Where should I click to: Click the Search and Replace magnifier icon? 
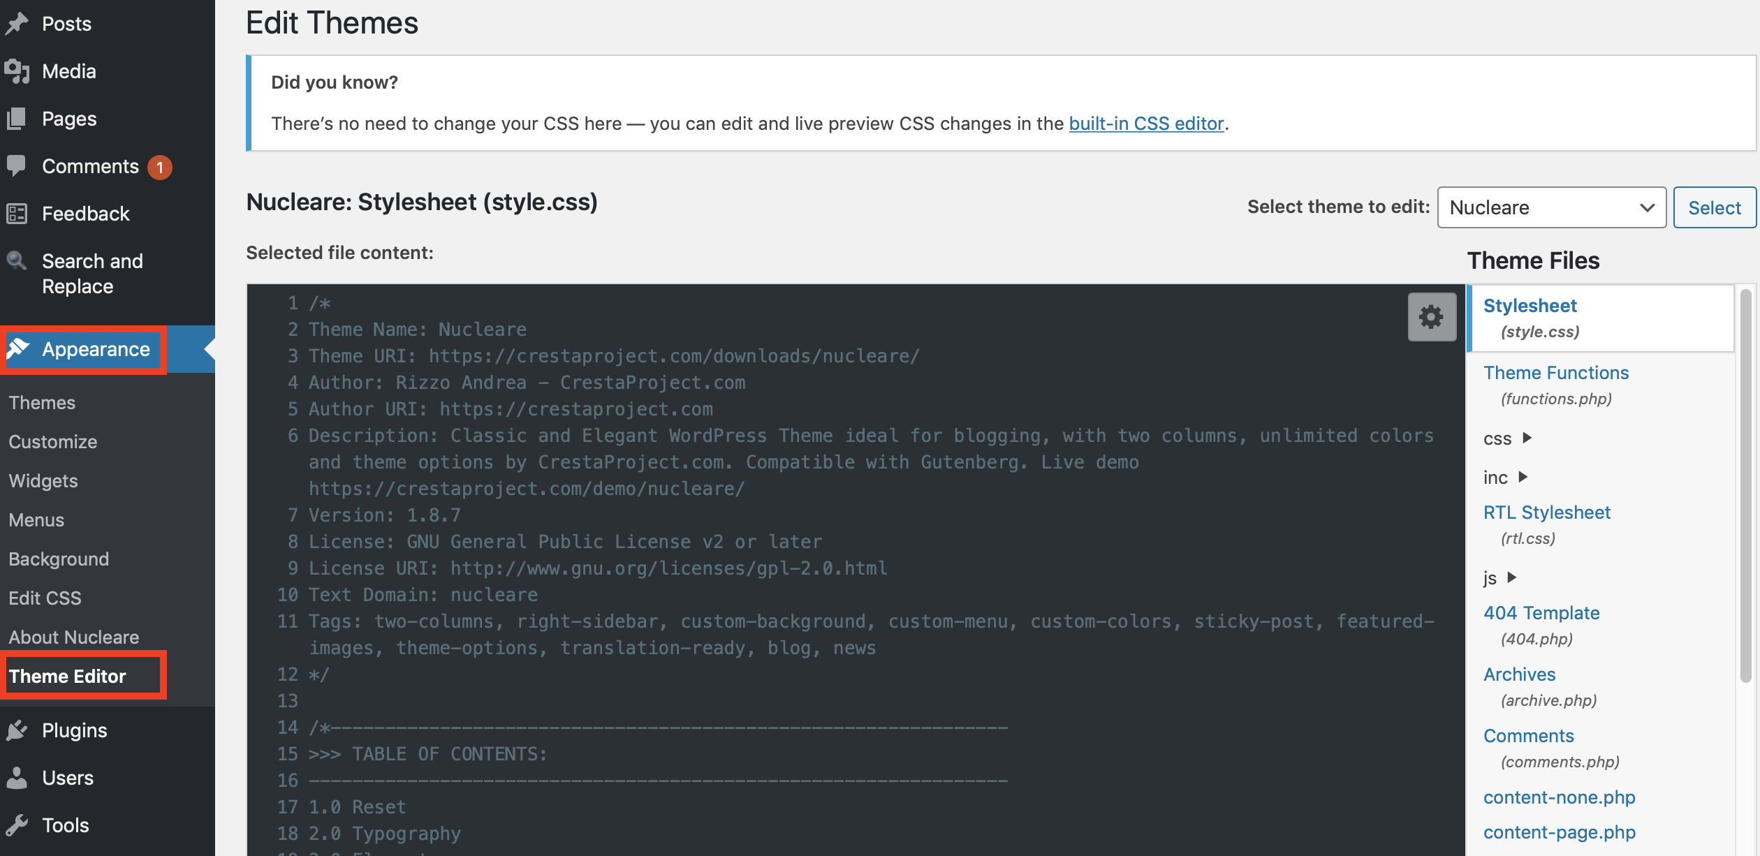tap(17, 261)
